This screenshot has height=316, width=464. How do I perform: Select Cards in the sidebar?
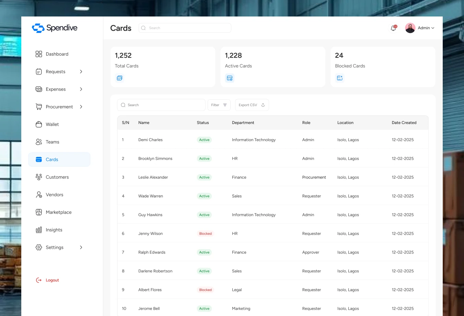click(59, 159)
